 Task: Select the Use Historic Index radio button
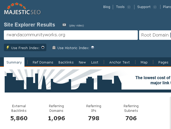(92, 48)
